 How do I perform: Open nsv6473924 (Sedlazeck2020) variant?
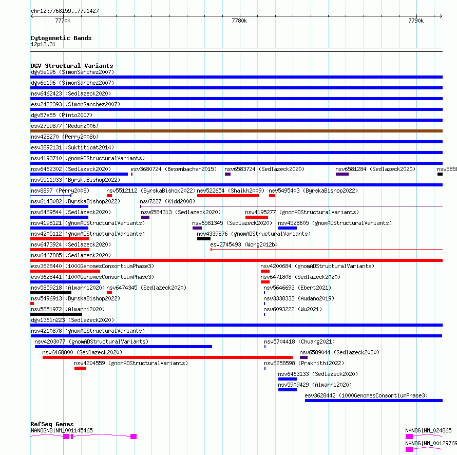71,244
